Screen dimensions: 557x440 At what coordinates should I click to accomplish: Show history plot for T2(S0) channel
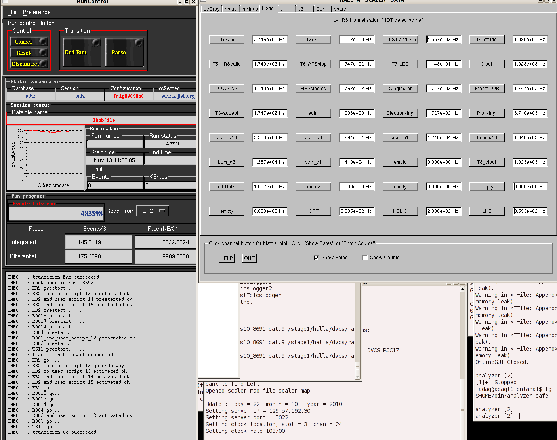tap(313, 40)
